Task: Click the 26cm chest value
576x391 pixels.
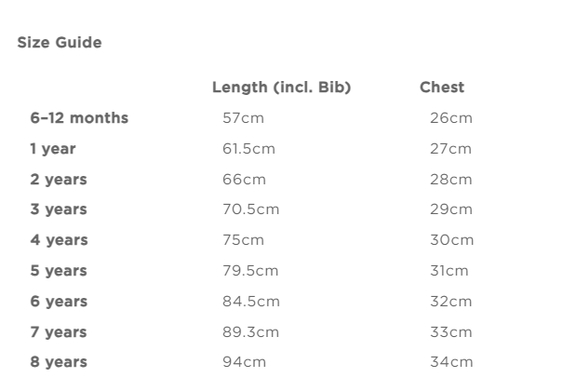Action: pos(451,118)
